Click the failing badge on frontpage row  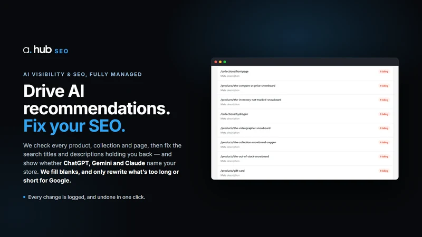384,72
